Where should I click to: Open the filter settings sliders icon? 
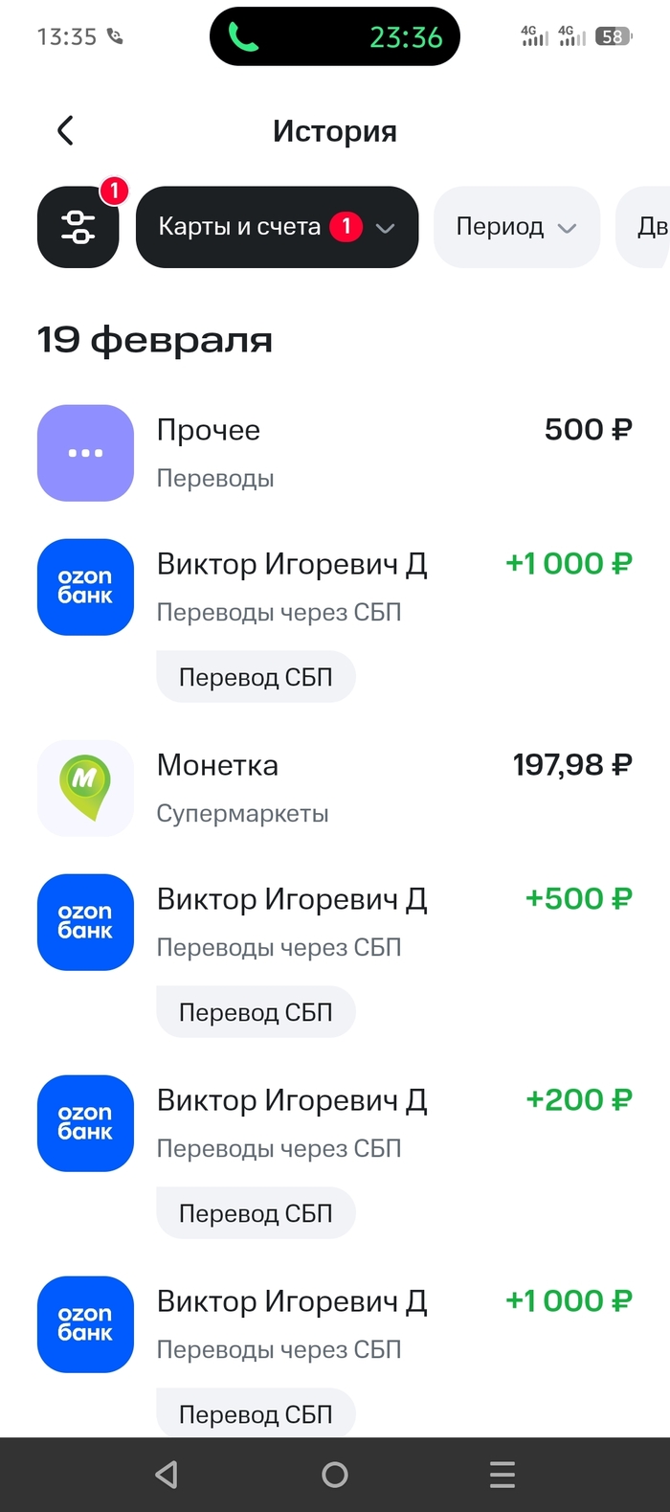point(78,227)
